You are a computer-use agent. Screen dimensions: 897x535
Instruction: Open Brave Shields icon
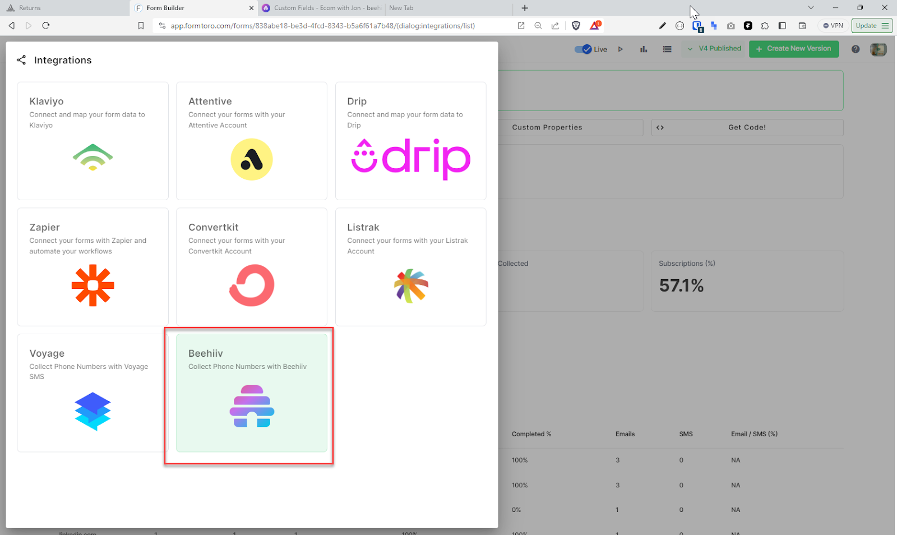tap(576, 26)
